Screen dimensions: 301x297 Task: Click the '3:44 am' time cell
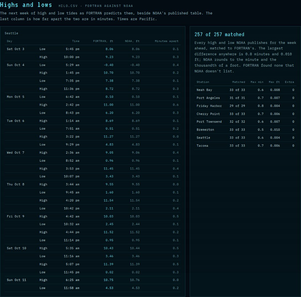click(72, 184)
